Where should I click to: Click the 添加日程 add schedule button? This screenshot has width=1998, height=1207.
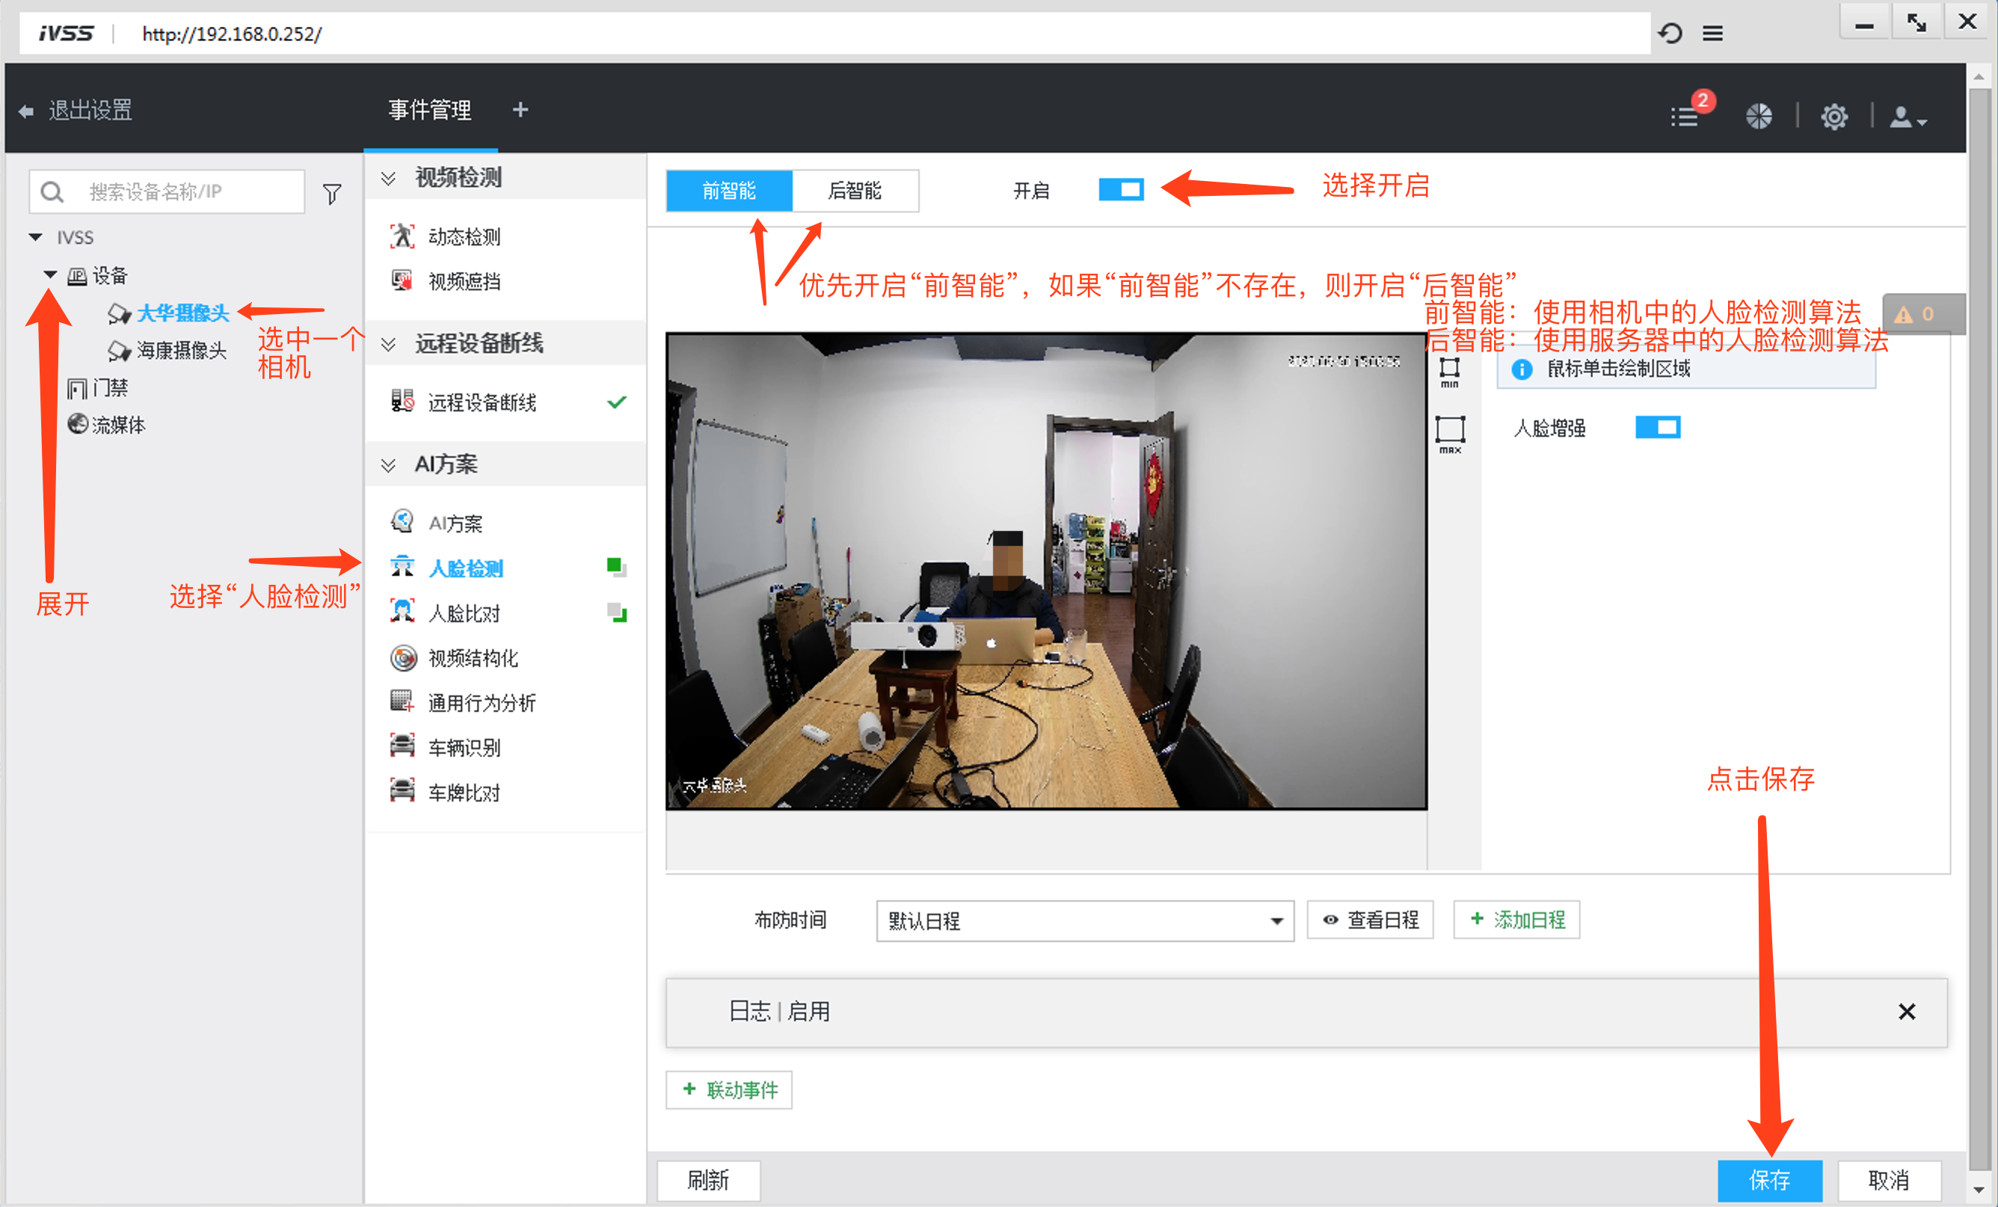pos(1516,920)
